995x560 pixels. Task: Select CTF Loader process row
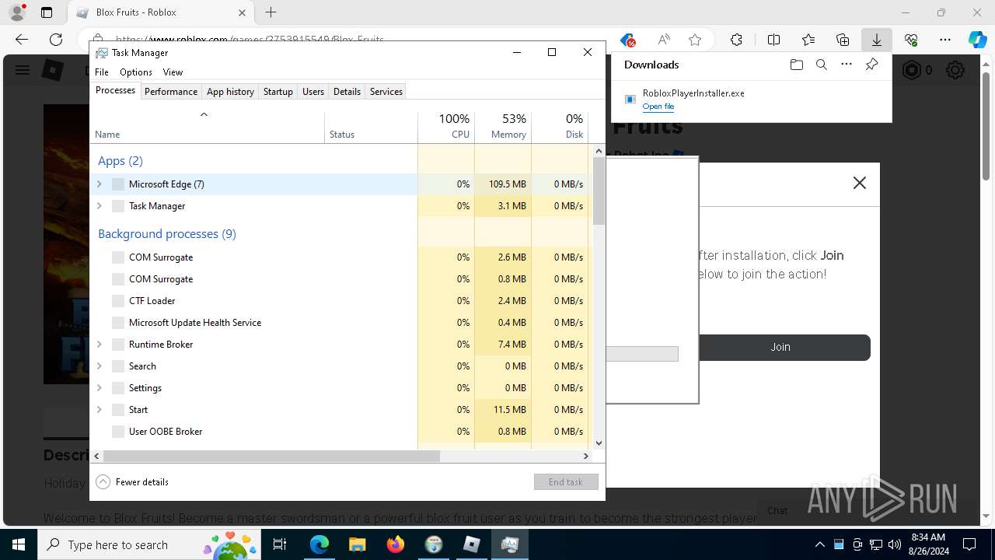point(340,301)
